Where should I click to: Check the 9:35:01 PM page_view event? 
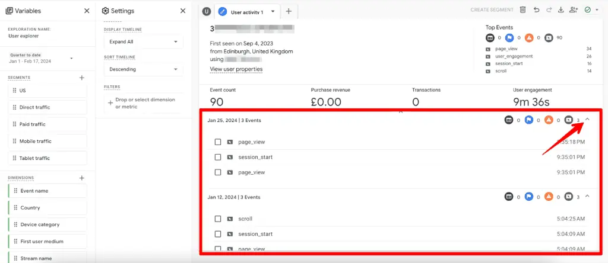tap(218, 172)
